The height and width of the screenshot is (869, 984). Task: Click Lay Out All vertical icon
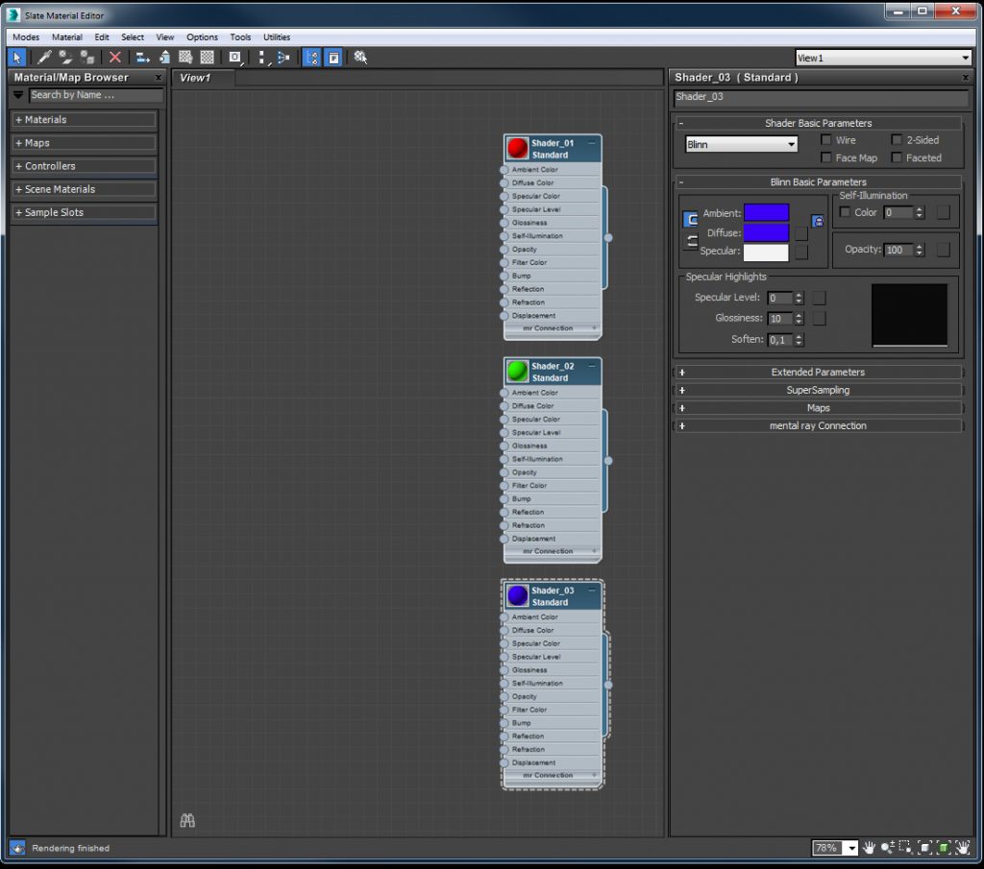tap(263, 58)
